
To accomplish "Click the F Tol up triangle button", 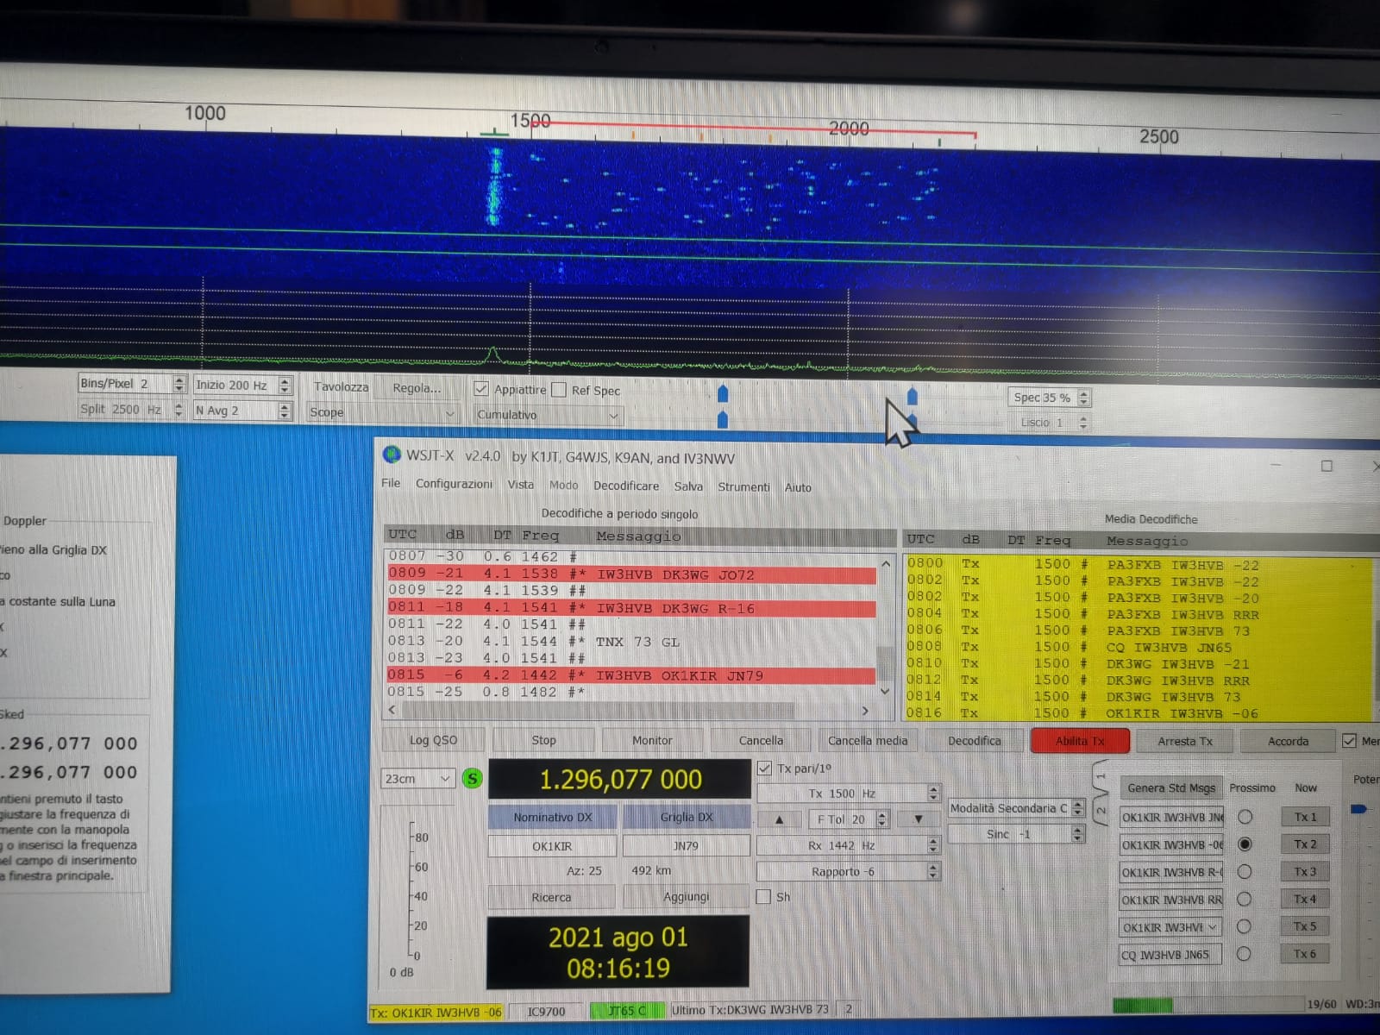I will [780, 819].
